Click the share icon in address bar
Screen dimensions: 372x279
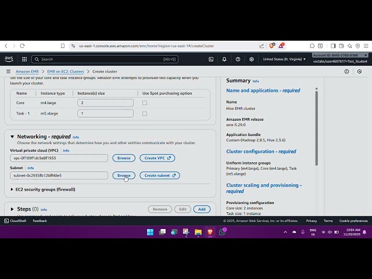tap(262, 46)
